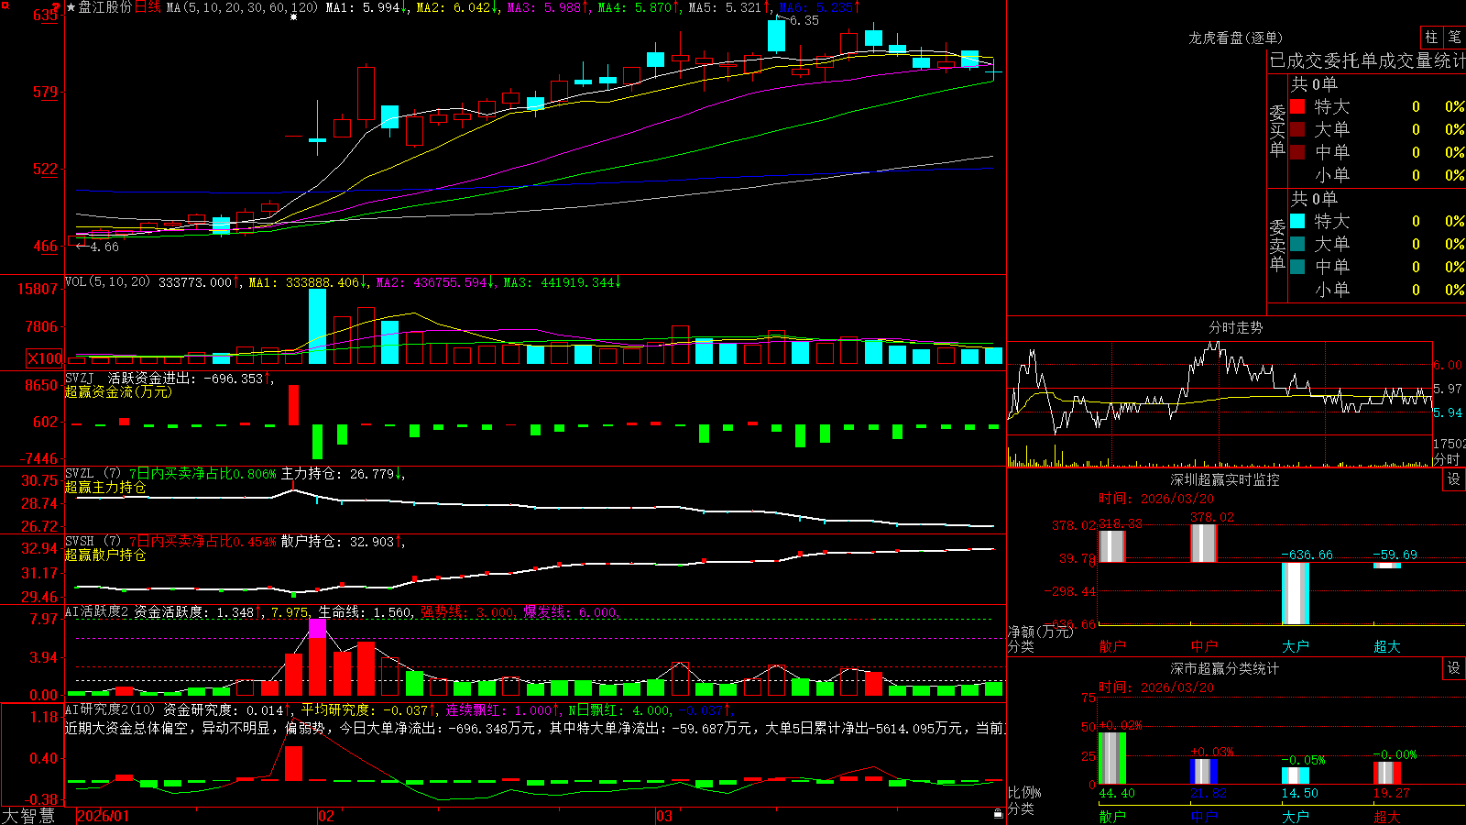Click the teal 中单 swatch under 委卖单

(x=1297, y=267)
